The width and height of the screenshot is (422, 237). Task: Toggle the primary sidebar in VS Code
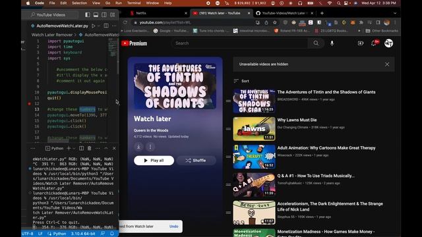[88, 14]
